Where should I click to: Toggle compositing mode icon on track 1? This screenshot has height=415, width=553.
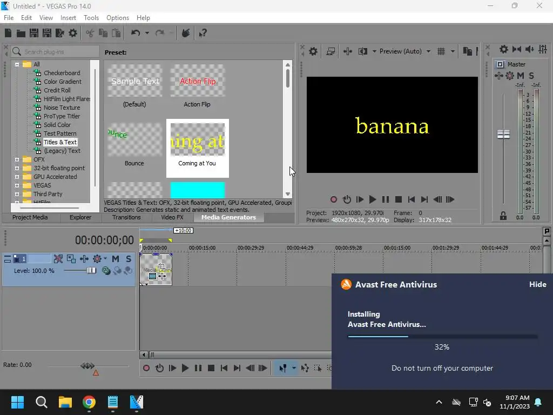(106, 271)
